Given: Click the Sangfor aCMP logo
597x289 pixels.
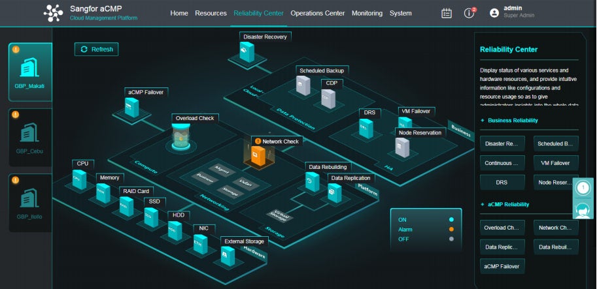Looking at the screenshot, I should click(x=54, y=13).
